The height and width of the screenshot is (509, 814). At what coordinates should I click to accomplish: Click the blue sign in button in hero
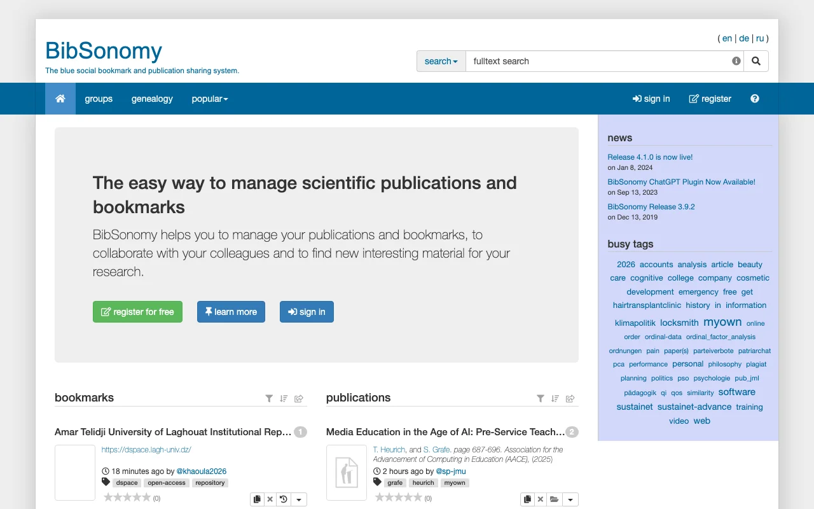[x=307, y=312]
